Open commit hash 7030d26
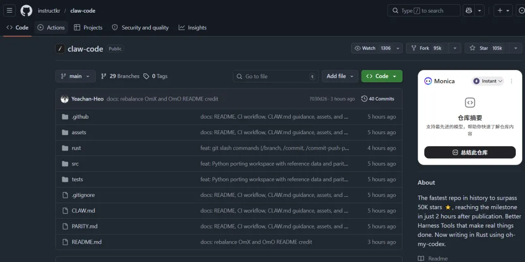The width and height of the screenshot is (525, 262). (x=318, y=99)
